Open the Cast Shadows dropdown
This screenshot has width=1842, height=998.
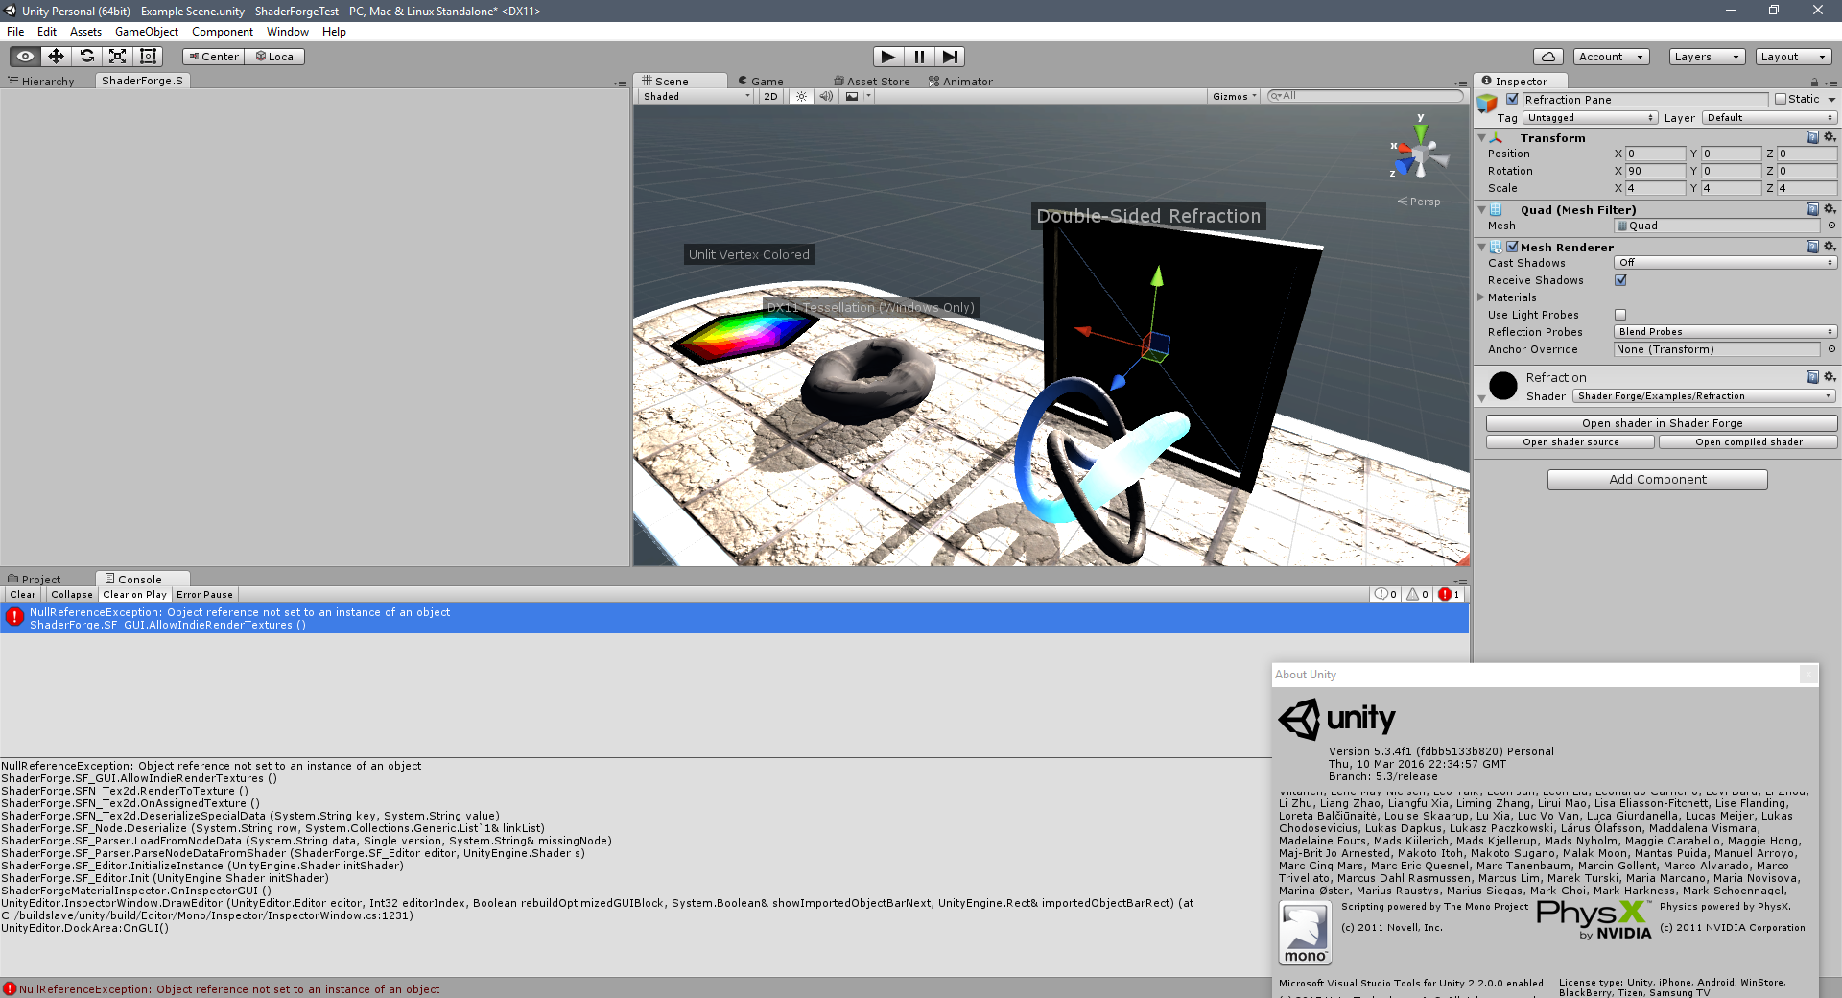[1724, 263]
